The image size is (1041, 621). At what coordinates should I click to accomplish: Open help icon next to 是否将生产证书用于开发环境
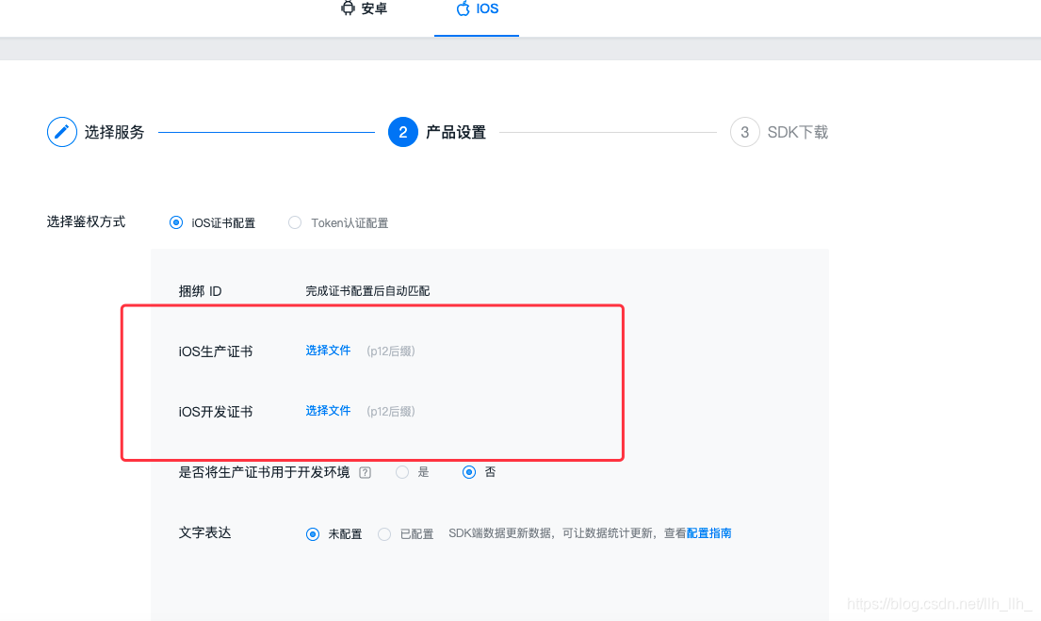click(x=366, y=472)
